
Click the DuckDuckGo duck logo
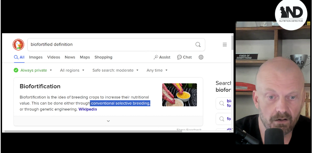pos(19,45)
